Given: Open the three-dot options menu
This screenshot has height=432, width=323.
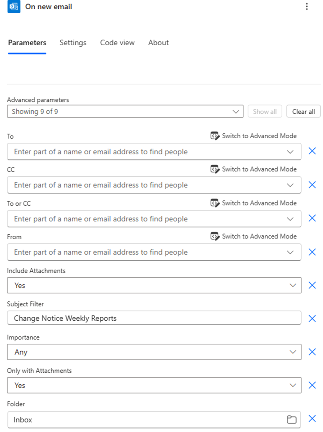Looking at the screenshot, I should [307, 7].
